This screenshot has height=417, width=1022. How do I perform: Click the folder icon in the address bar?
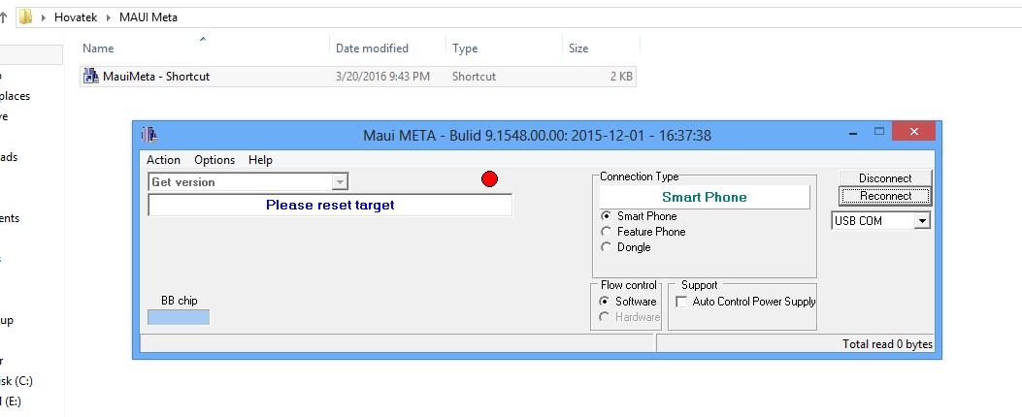[26, 16]
